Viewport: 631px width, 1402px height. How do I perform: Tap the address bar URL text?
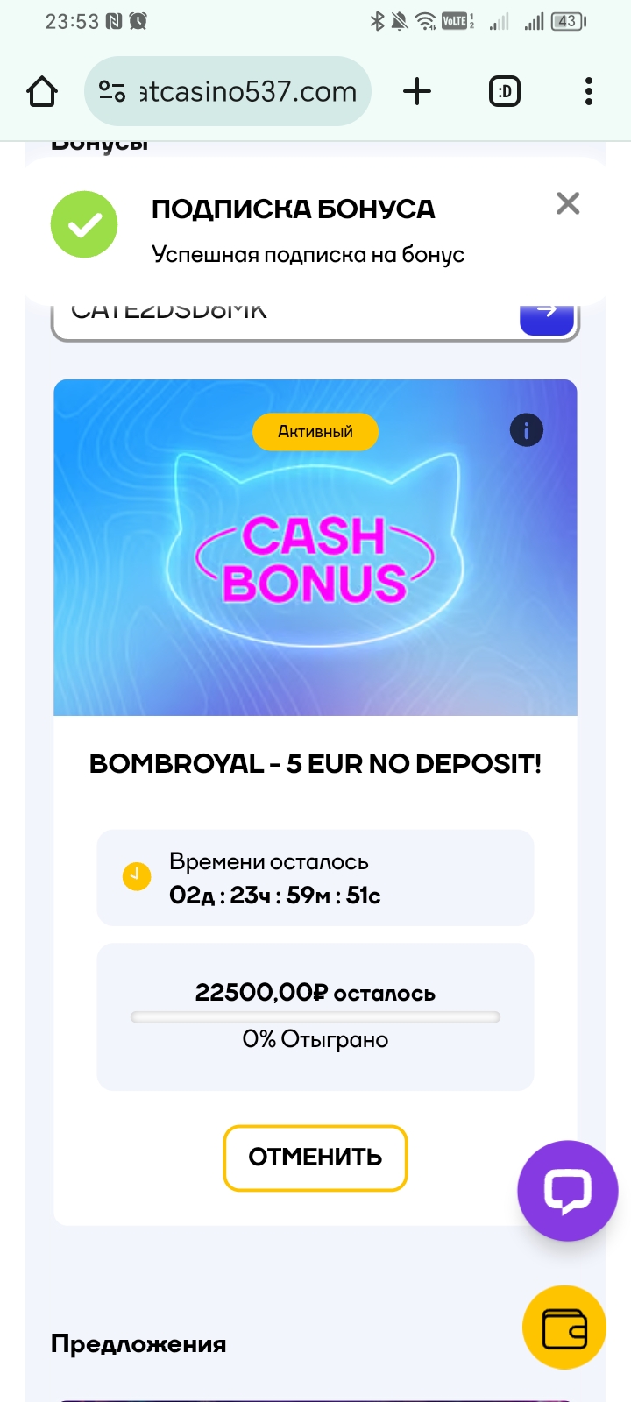(x=250, y=91)
